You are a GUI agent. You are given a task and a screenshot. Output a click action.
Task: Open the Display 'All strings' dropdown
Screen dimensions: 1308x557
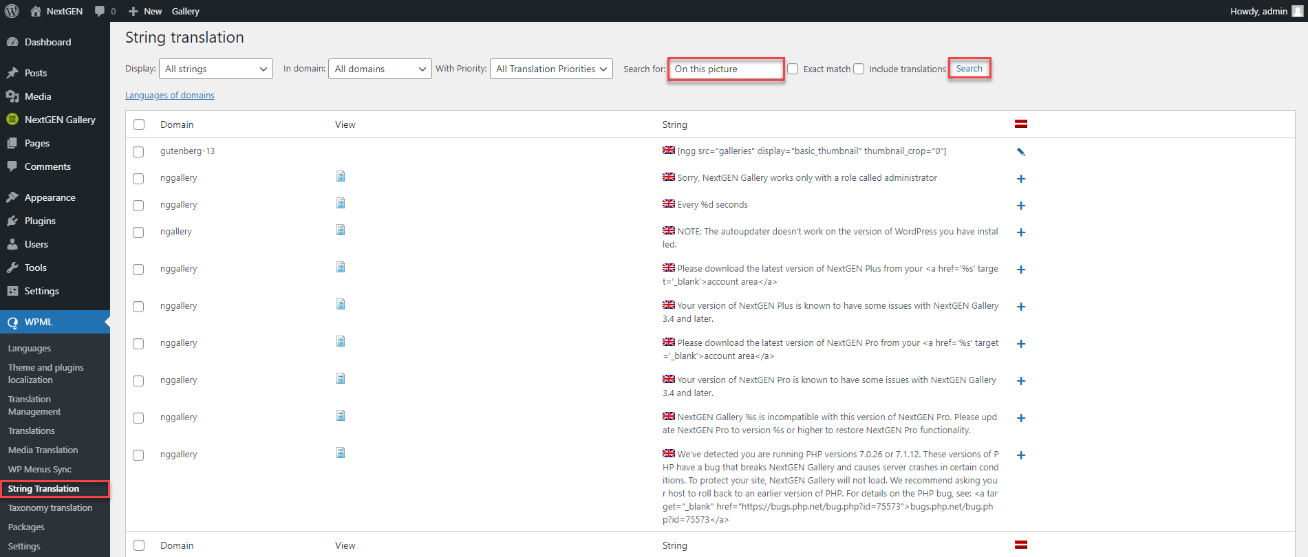pyautogui.click(x=216, y=69)
